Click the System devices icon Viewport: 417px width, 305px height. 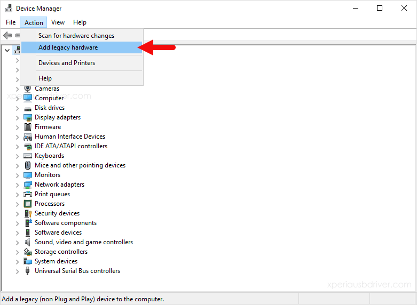[28, 261]
